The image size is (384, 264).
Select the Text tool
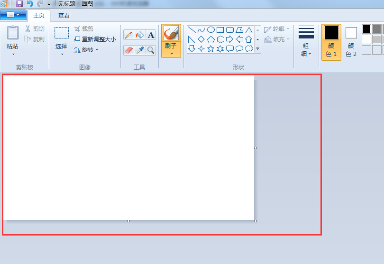click(151, 35)
